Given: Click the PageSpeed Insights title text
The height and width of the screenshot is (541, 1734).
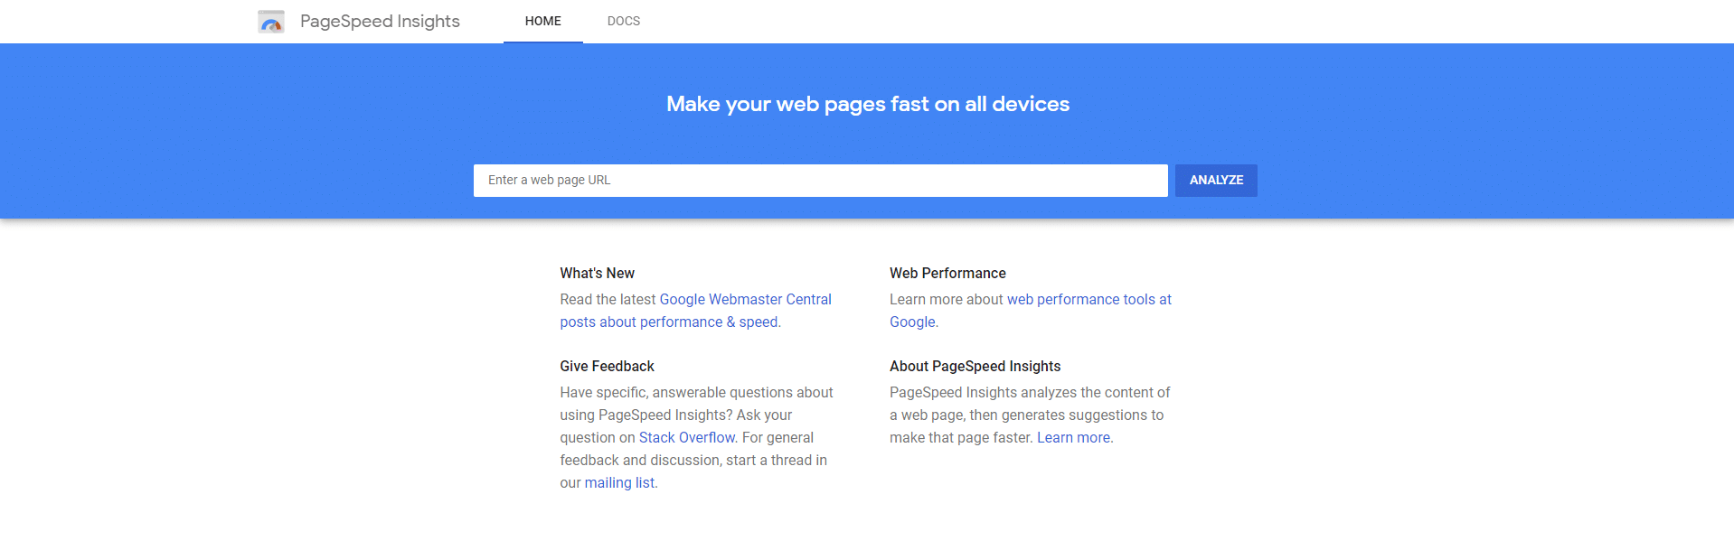Looking at the screenshot, I should point(380,21).
